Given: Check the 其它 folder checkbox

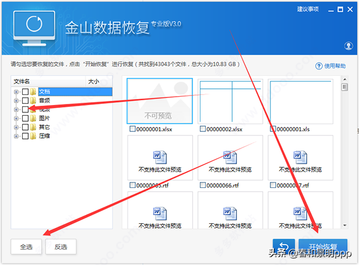Looking at the screenshot, I should [x=25, y=127].
